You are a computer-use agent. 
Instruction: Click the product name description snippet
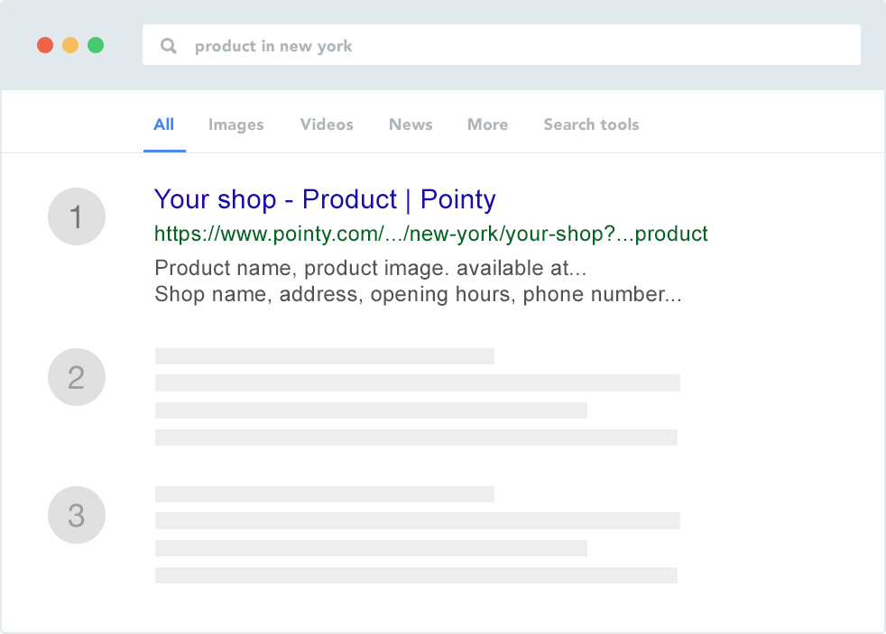click(x=370, y=268)
